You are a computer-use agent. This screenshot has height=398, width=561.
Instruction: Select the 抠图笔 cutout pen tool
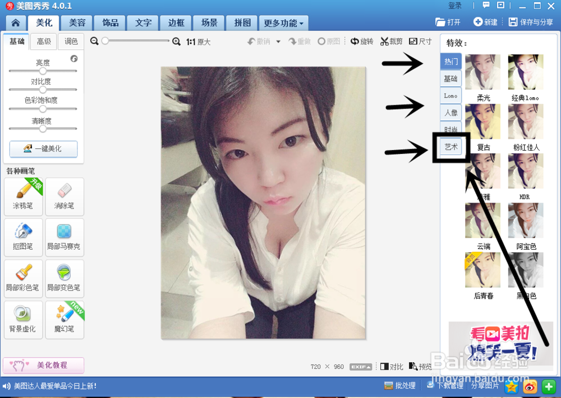(23, 237)
